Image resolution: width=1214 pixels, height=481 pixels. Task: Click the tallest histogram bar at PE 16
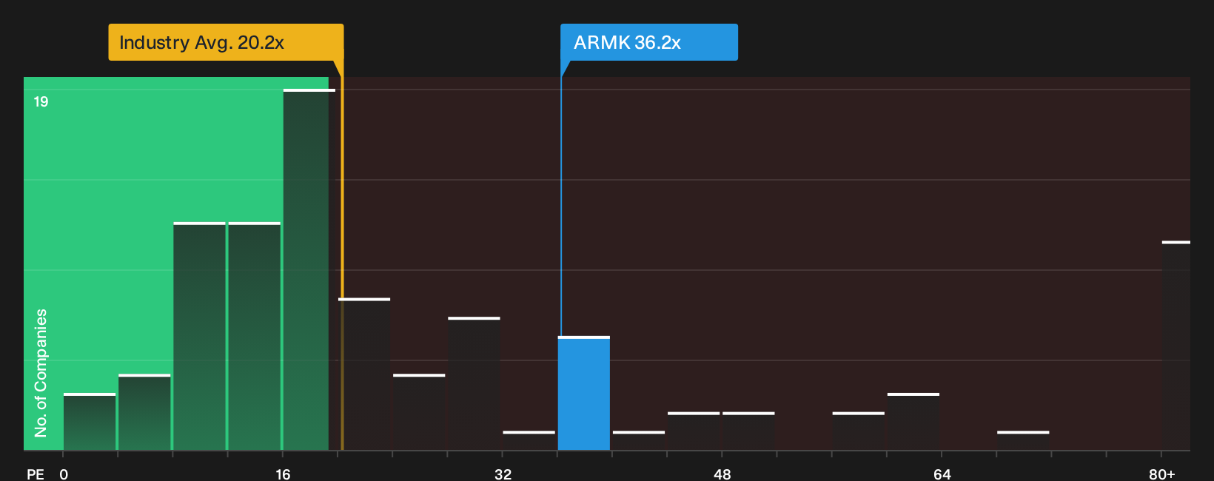click(309, 270)
